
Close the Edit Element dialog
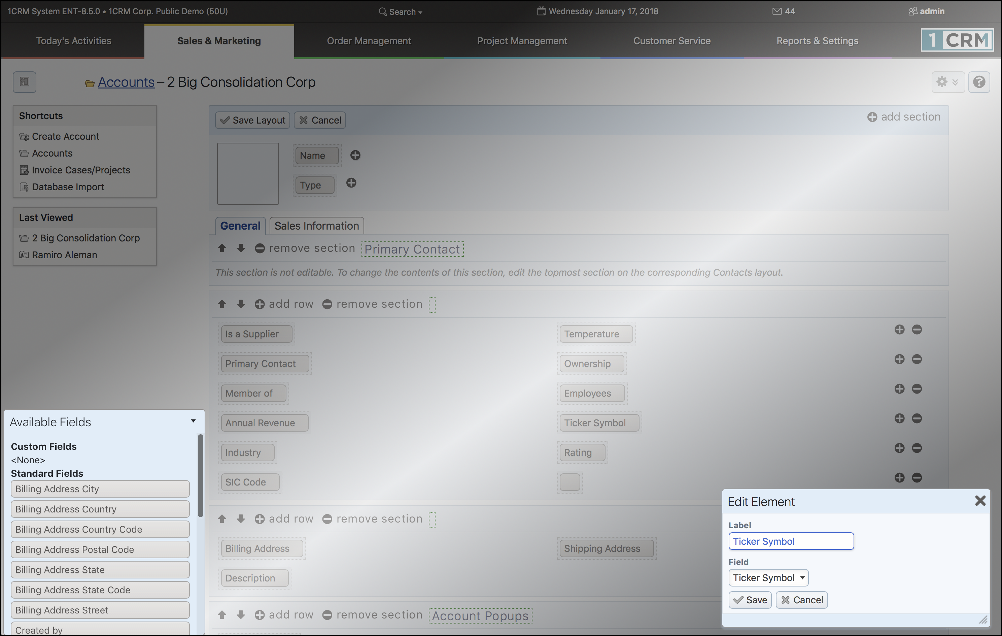980,501
